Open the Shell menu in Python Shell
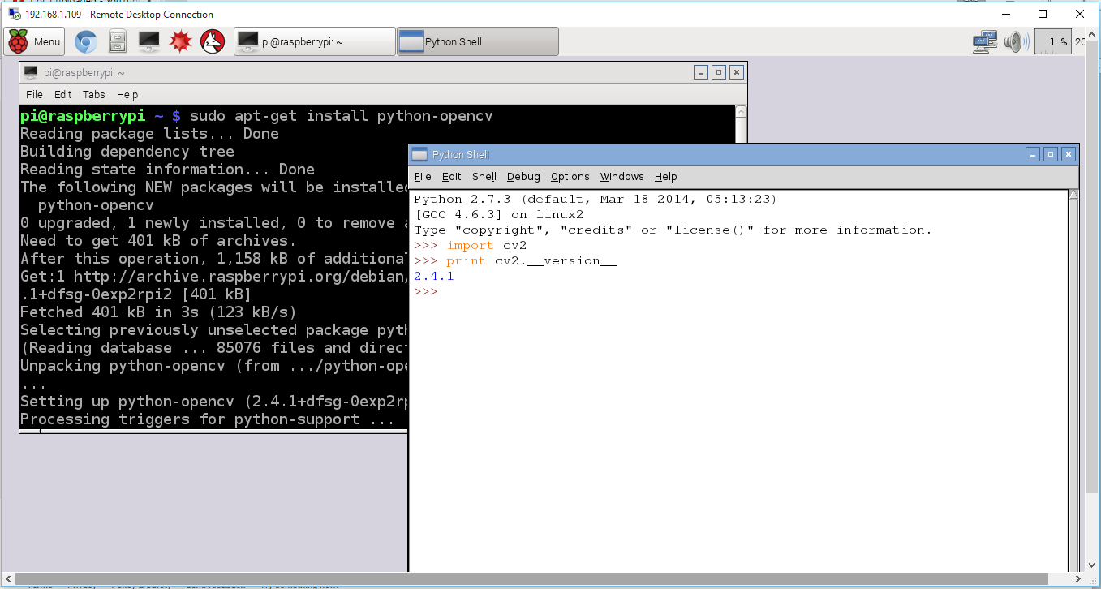 coord(484,176)
